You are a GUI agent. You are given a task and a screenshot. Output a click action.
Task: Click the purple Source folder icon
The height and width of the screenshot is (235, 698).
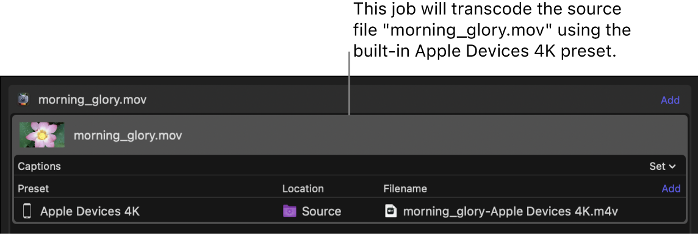[x=289, y=211]
